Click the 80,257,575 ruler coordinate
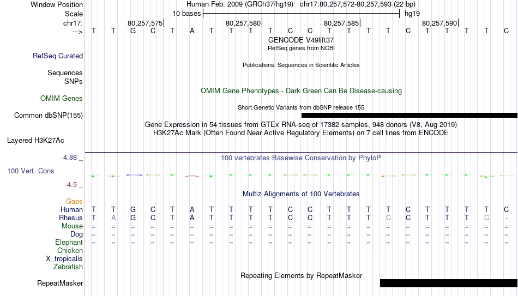The height and width of the screenshot is (296, 518). [x=145, y=23]
